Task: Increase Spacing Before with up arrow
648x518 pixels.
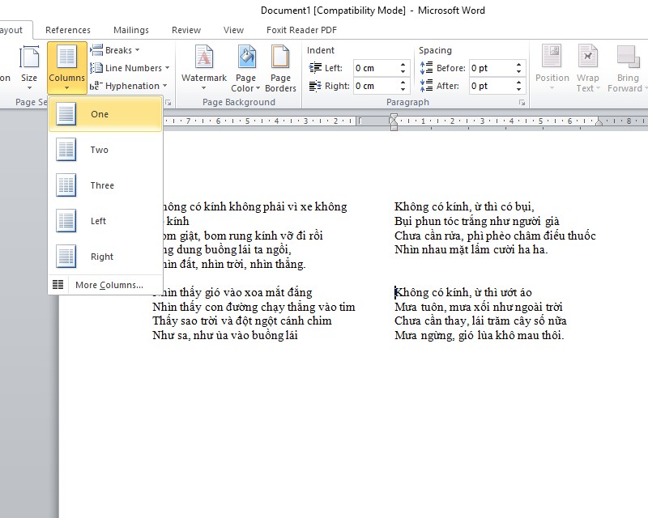Action: (x=518, y=64)
